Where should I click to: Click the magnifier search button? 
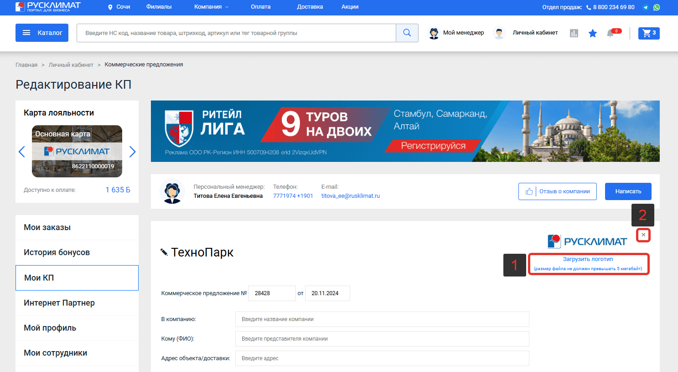407,33
